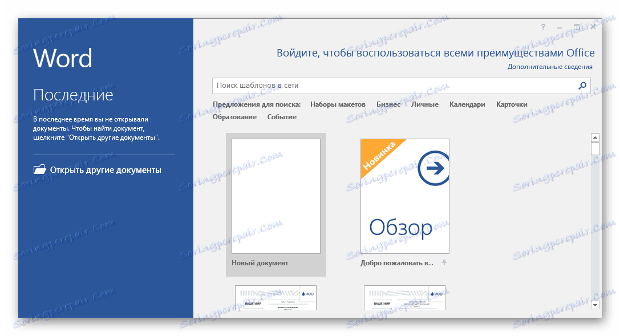Select Календари search suggestion
Viewport: 620px width, 336px height.
click(x=467, y=104)
